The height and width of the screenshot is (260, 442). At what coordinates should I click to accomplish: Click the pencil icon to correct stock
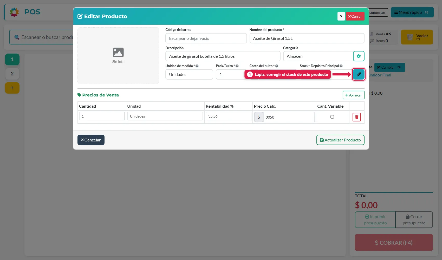click(359, 74)
